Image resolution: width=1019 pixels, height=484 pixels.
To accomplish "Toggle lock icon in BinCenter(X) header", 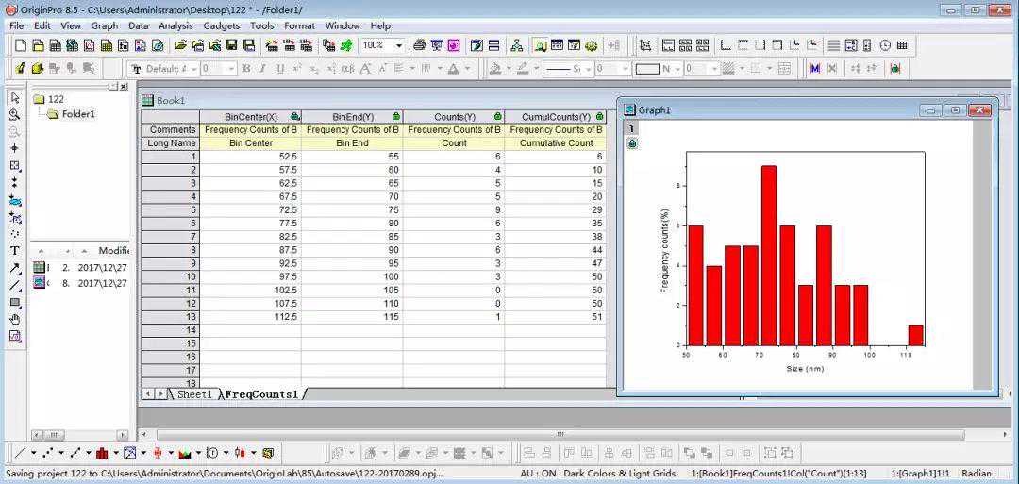I will click(295, 116).
